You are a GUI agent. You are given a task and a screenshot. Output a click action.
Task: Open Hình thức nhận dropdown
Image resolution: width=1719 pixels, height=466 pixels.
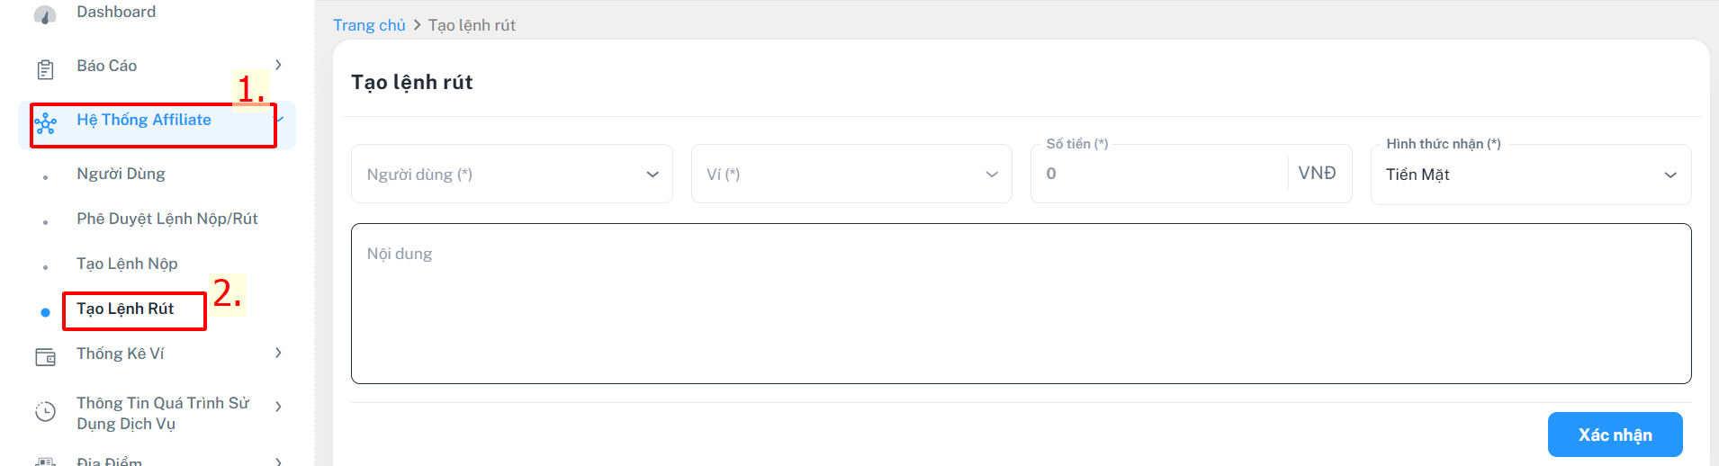1530,175
